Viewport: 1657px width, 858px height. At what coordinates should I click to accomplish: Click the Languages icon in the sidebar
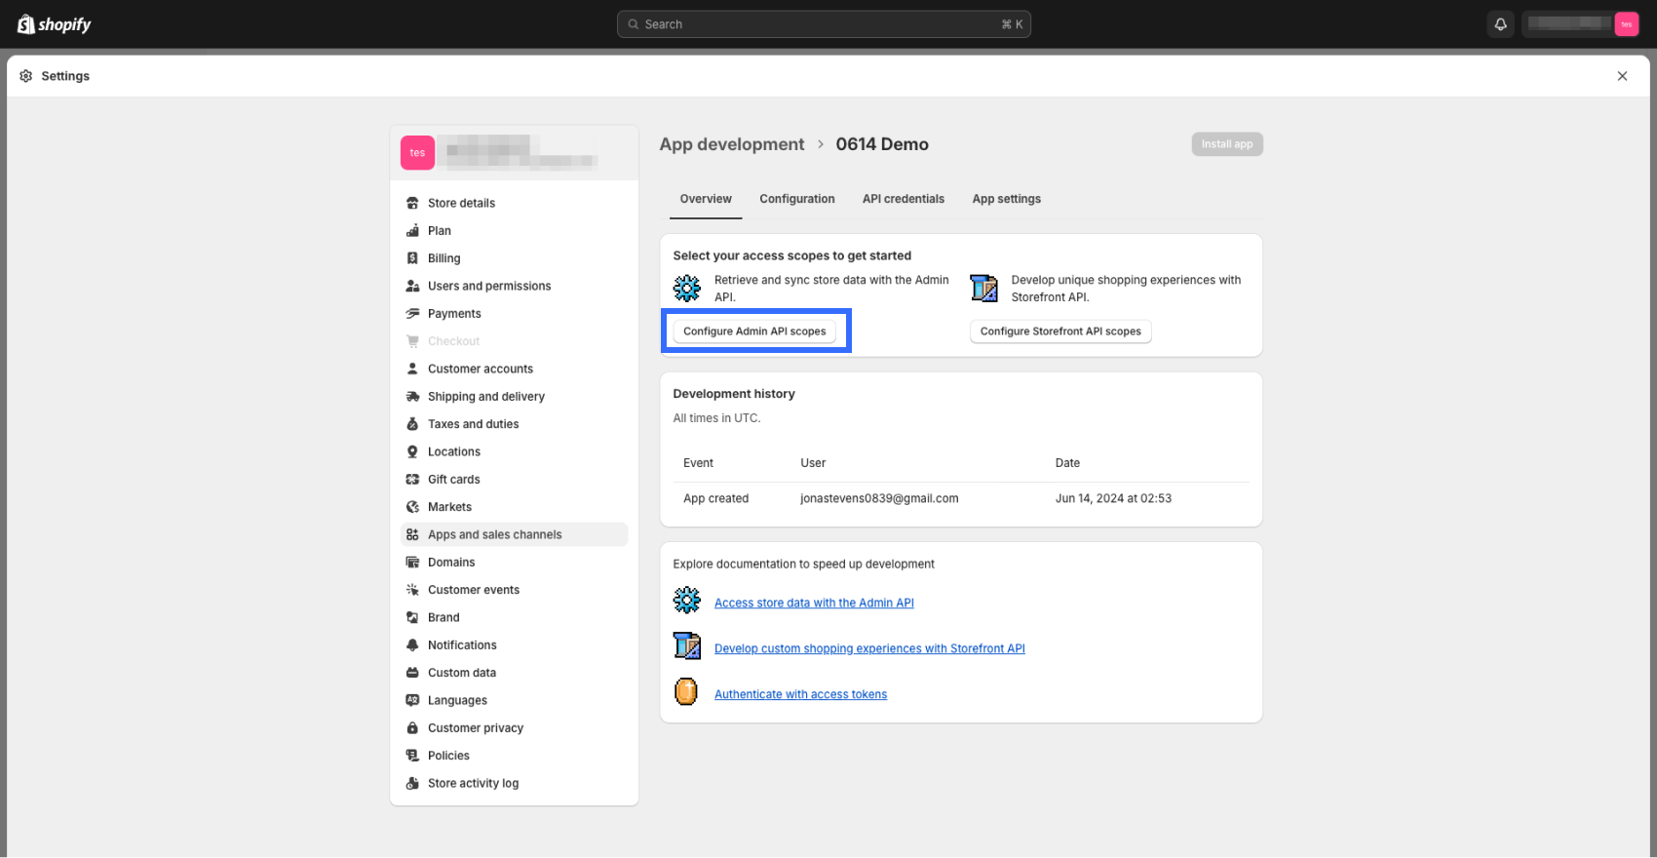tap(412, 700)
